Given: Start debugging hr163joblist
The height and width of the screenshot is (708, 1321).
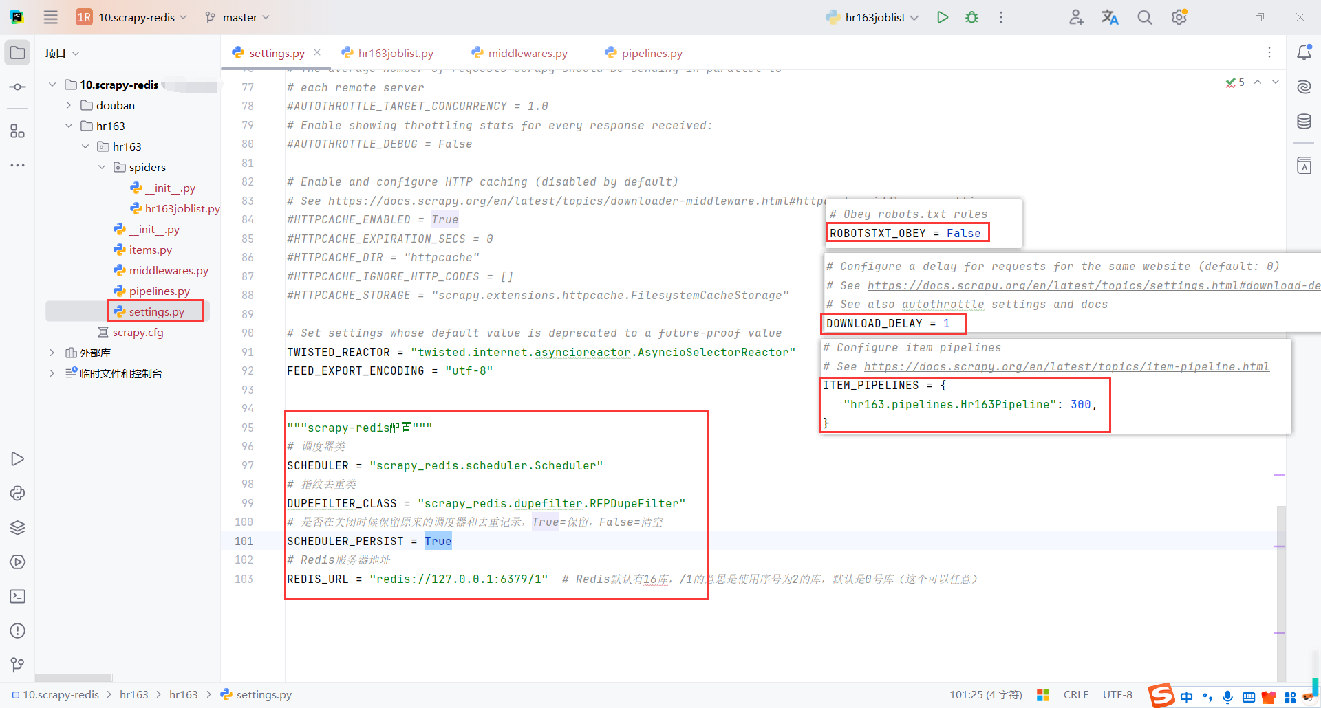Looking at the screenshot, I should [971, 17].
